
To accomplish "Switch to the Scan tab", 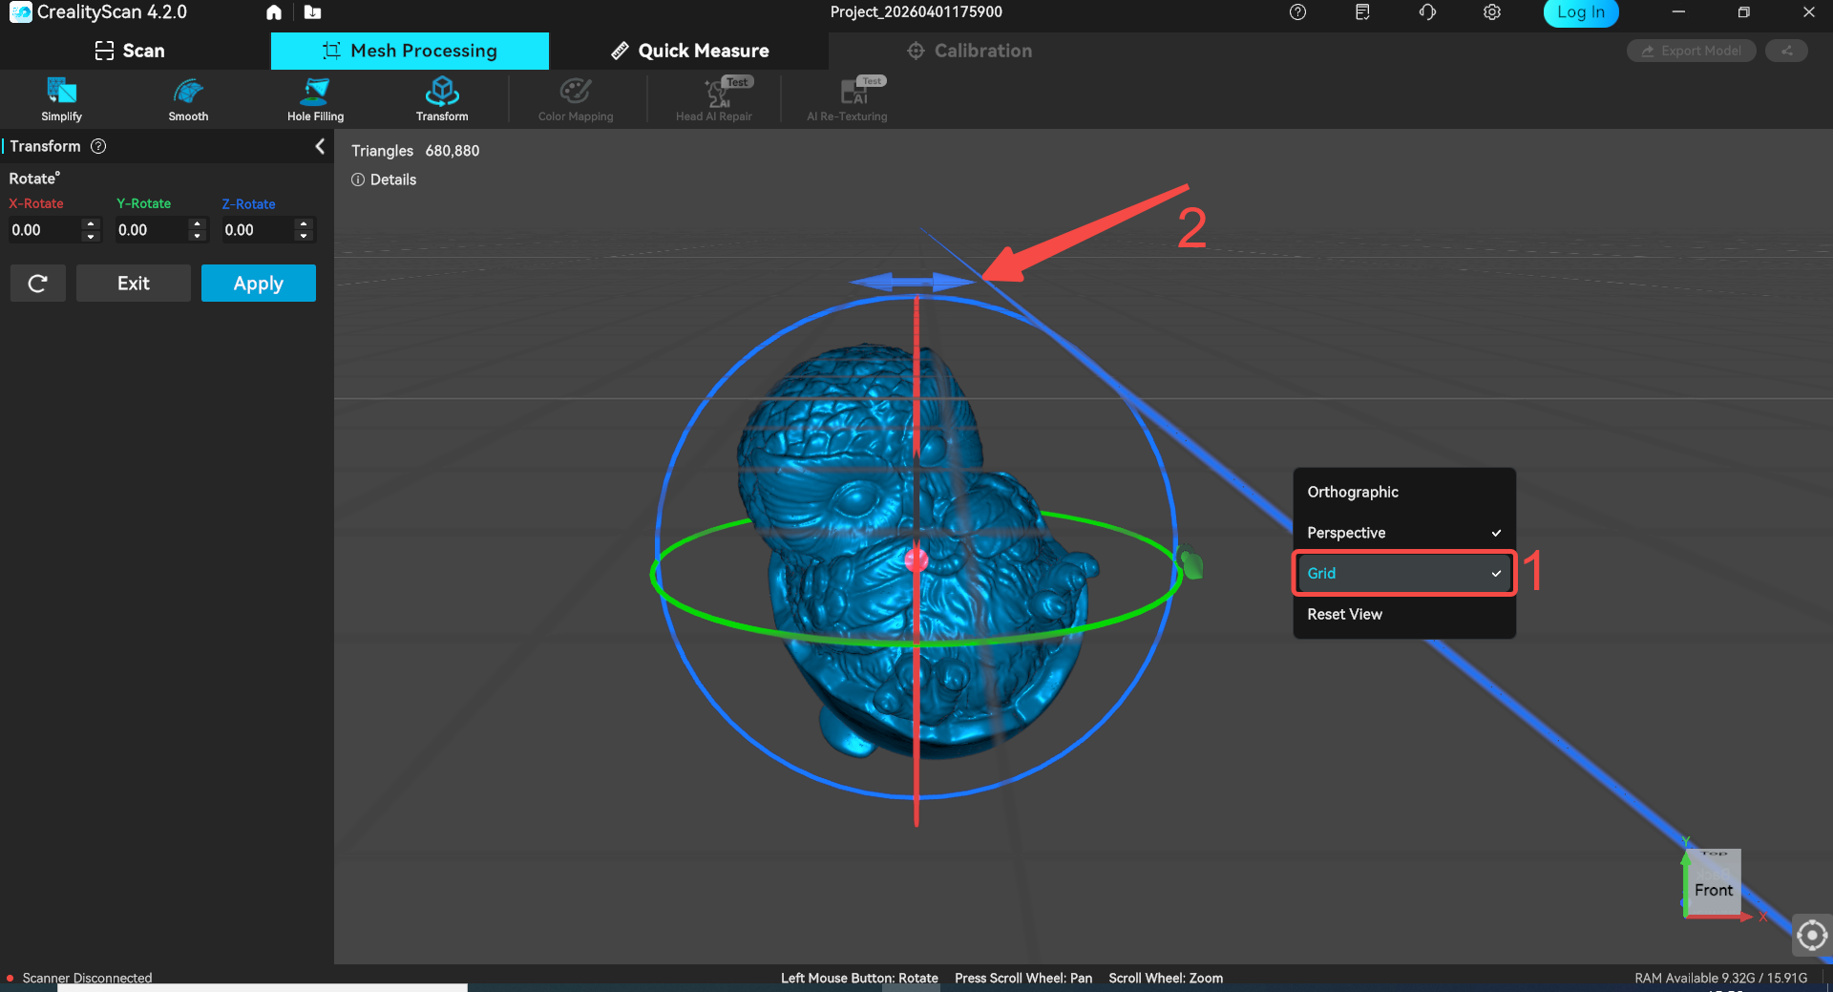I will pyautogui.click(x=131, y=51).
